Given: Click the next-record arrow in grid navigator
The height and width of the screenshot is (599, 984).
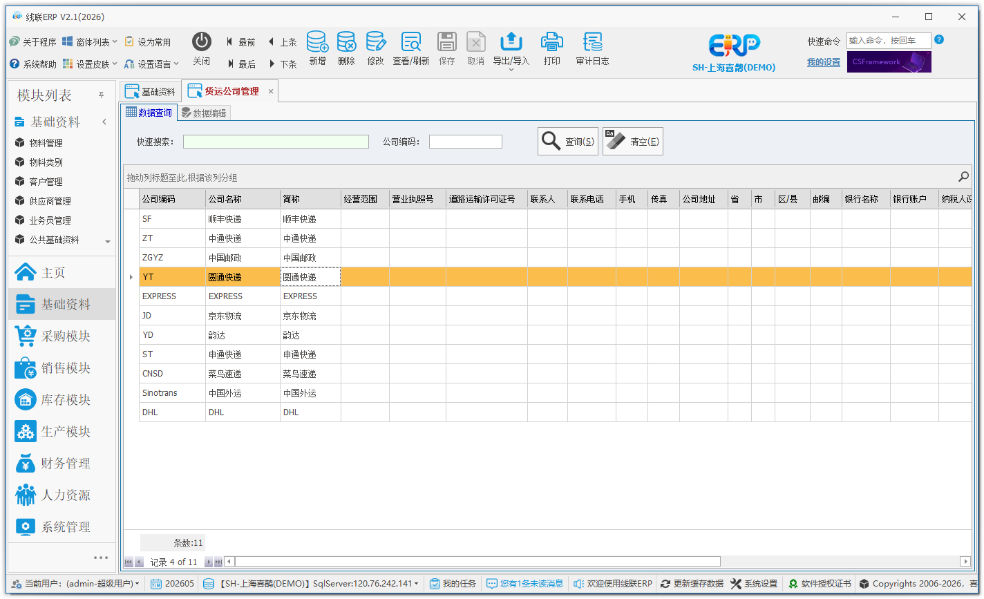Looking at the screenshot, I should 208,562.
